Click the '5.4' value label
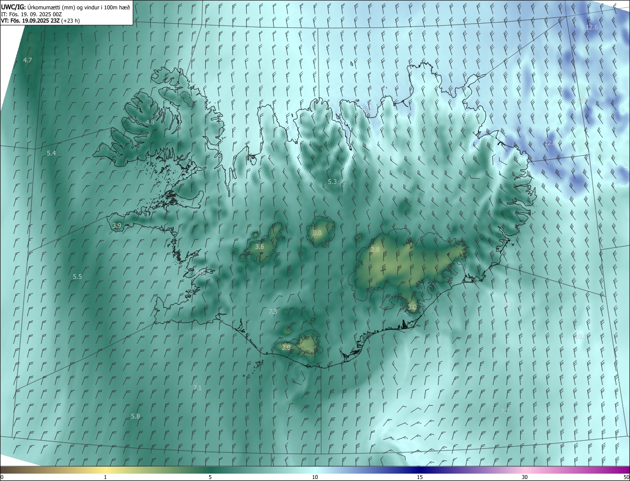 pyautogui.click(x=51, y=153)
